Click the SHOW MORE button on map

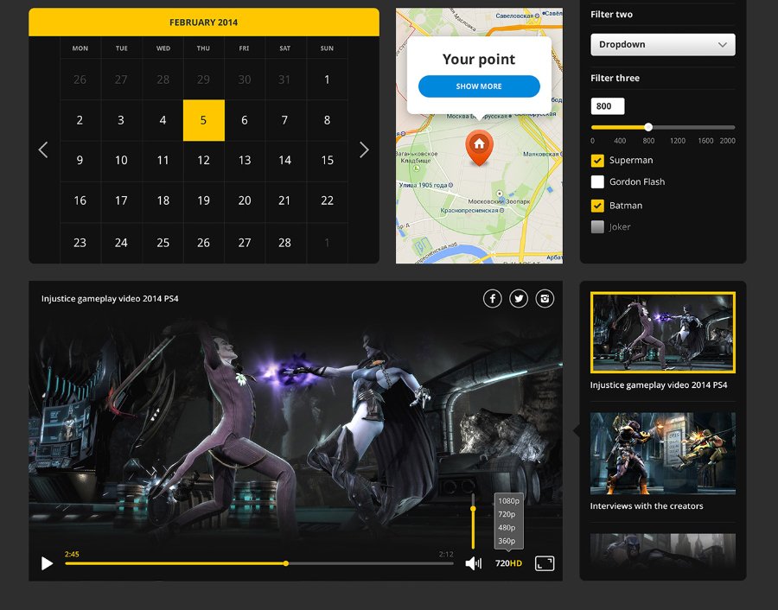[x=479, y=86]
